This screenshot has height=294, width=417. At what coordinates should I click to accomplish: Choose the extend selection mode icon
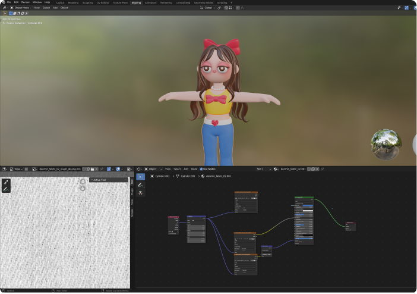[15, 13]
